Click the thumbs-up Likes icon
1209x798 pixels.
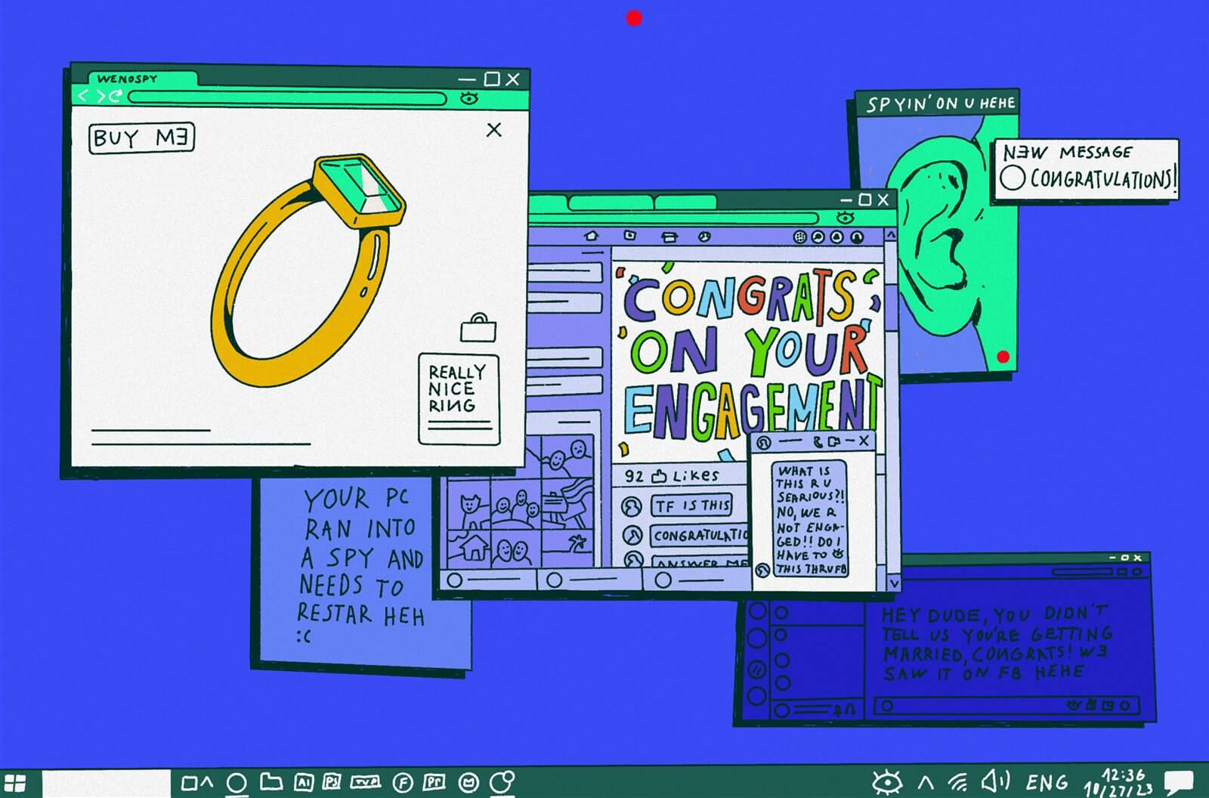(659, 476)
